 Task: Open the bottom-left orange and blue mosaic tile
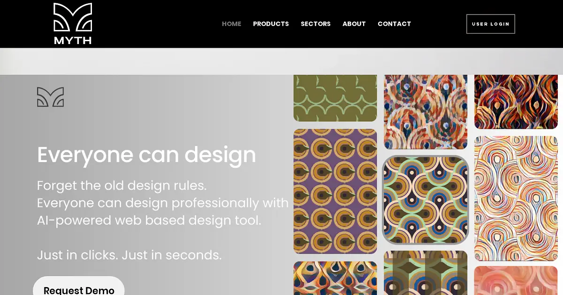tap(335, 278)
